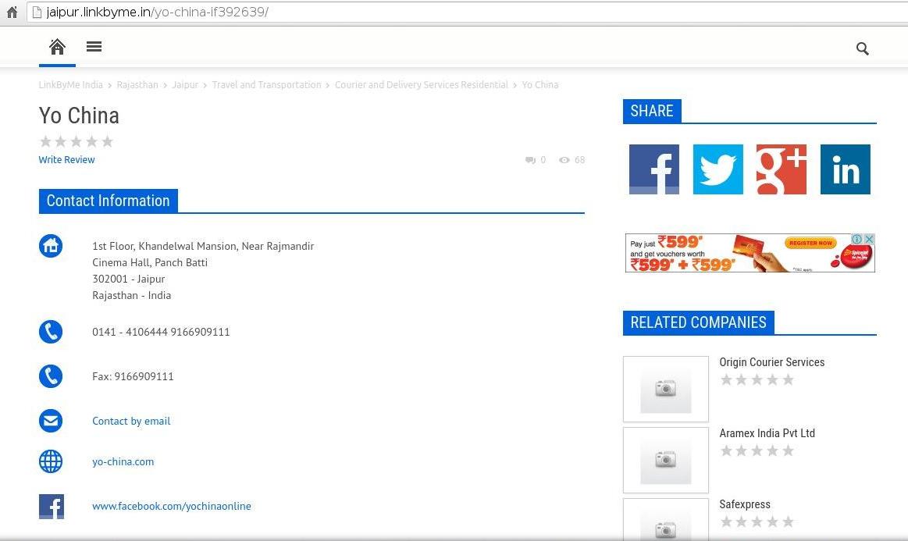Click address line Cinema Hall, Panch Batti
908x541 pixels.
coord(150,262)
